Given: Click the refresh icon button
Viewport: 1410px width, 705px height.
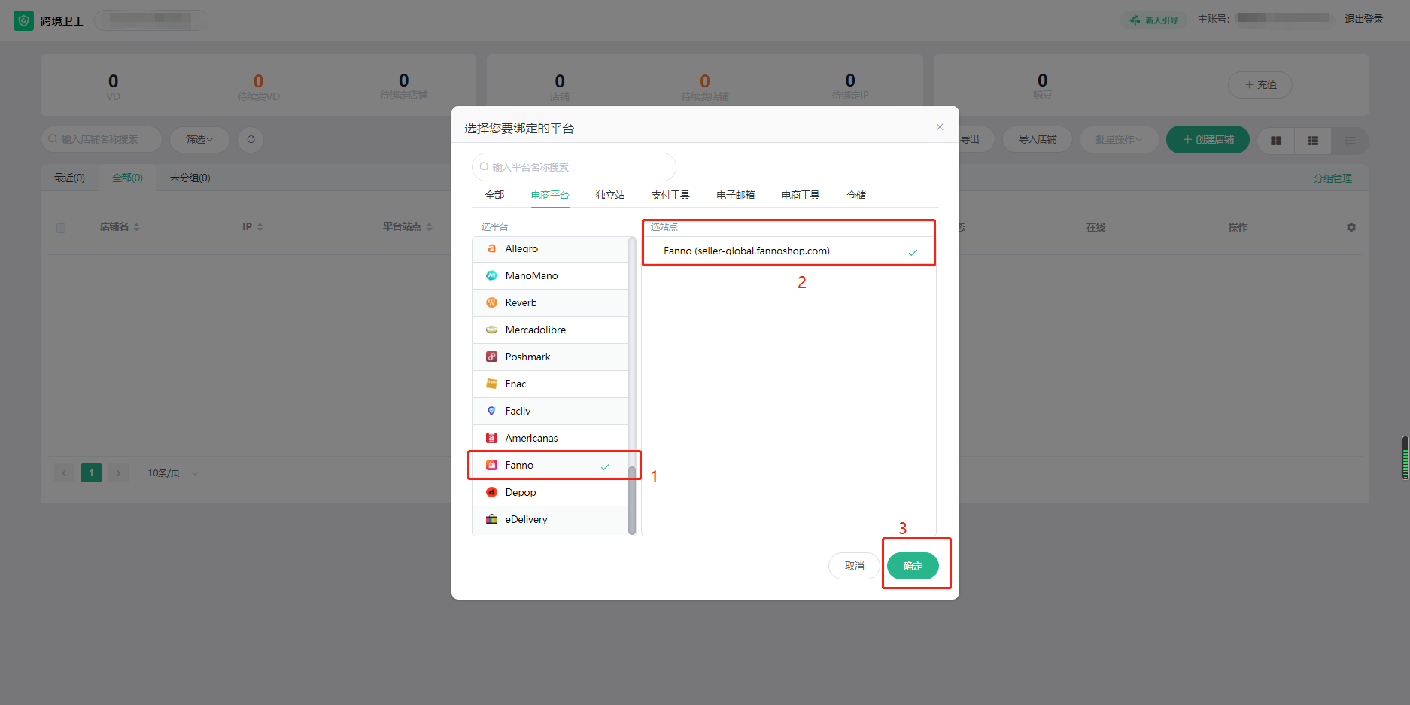Looking at the screenshot, I should (x=251, y=139).
